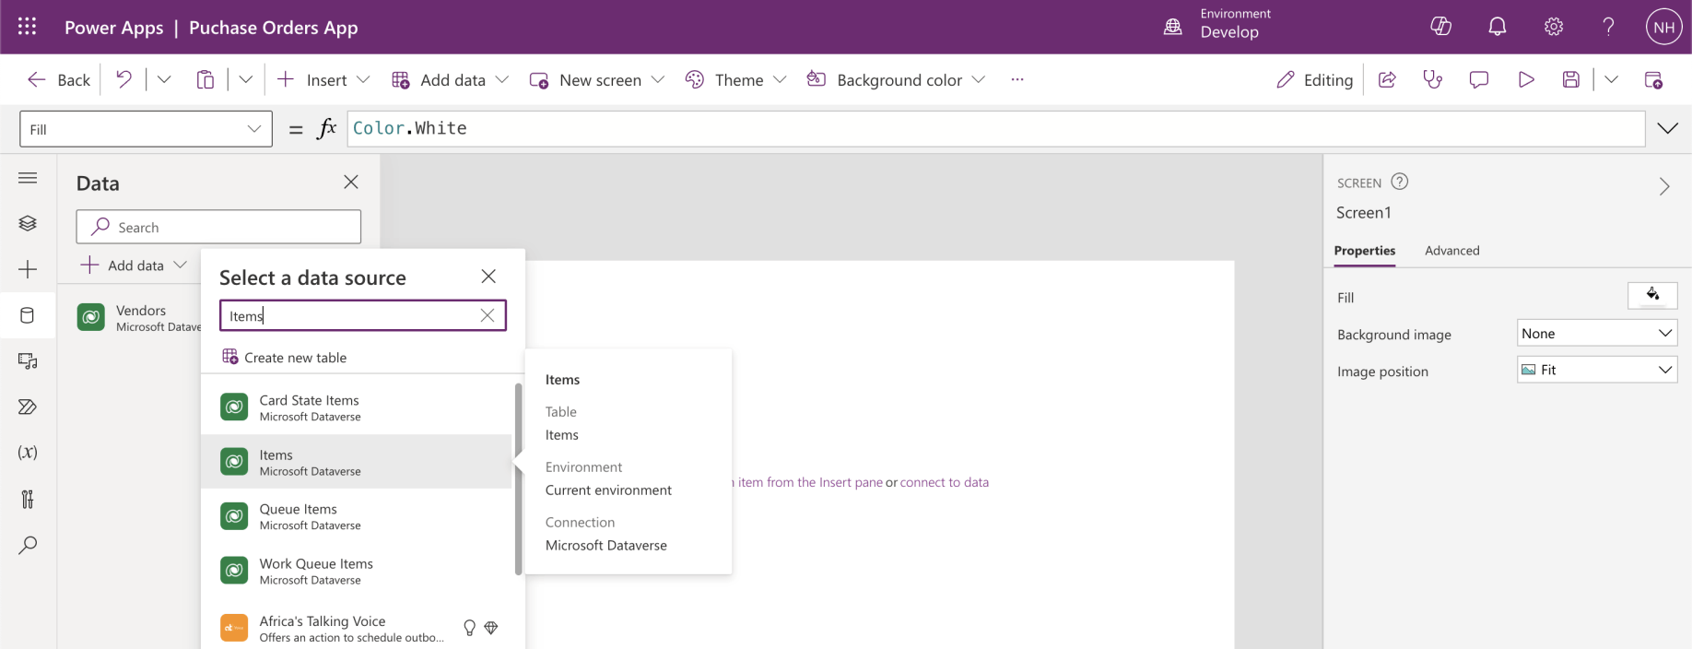The width and height of the screenshot is (1692, 649).
Task: Click the Preview app play icon
Action: [x=1526, y=80]
